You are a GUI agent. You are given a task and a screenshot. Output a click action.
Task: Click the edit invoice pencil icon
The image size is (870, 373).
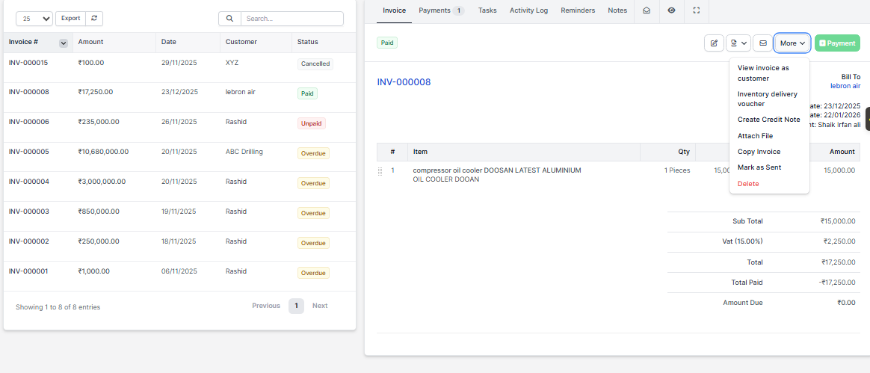(714, 43)
